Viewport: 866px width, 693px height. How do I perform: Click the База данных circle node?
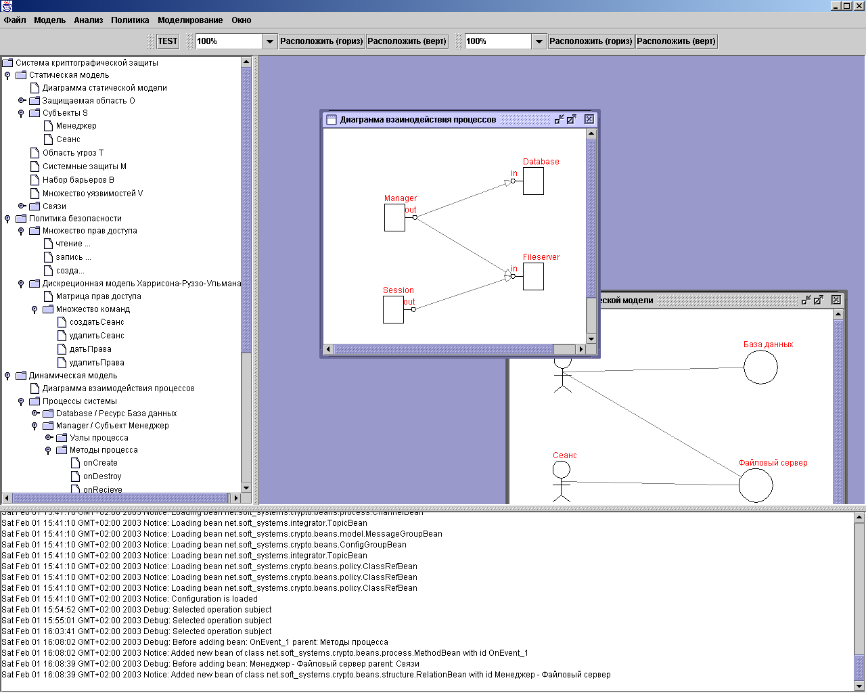[760, 367]
